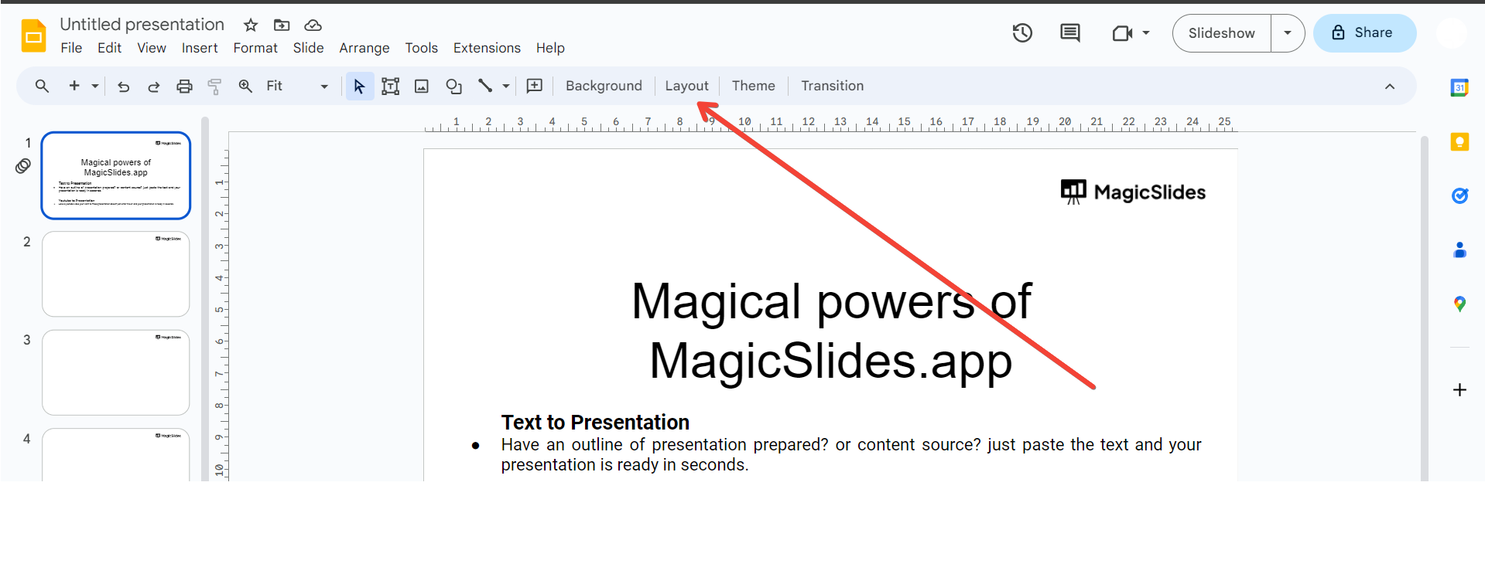1485x574 pixels.
Task: Open Google Calendar side panel
Action: click(x=1459, y=87)
